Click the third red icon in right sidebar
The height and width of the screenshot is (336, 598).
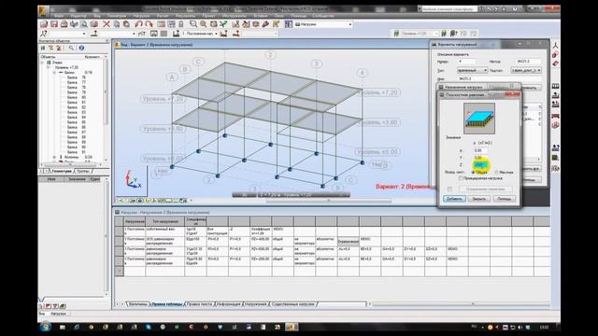coord(555,64)
